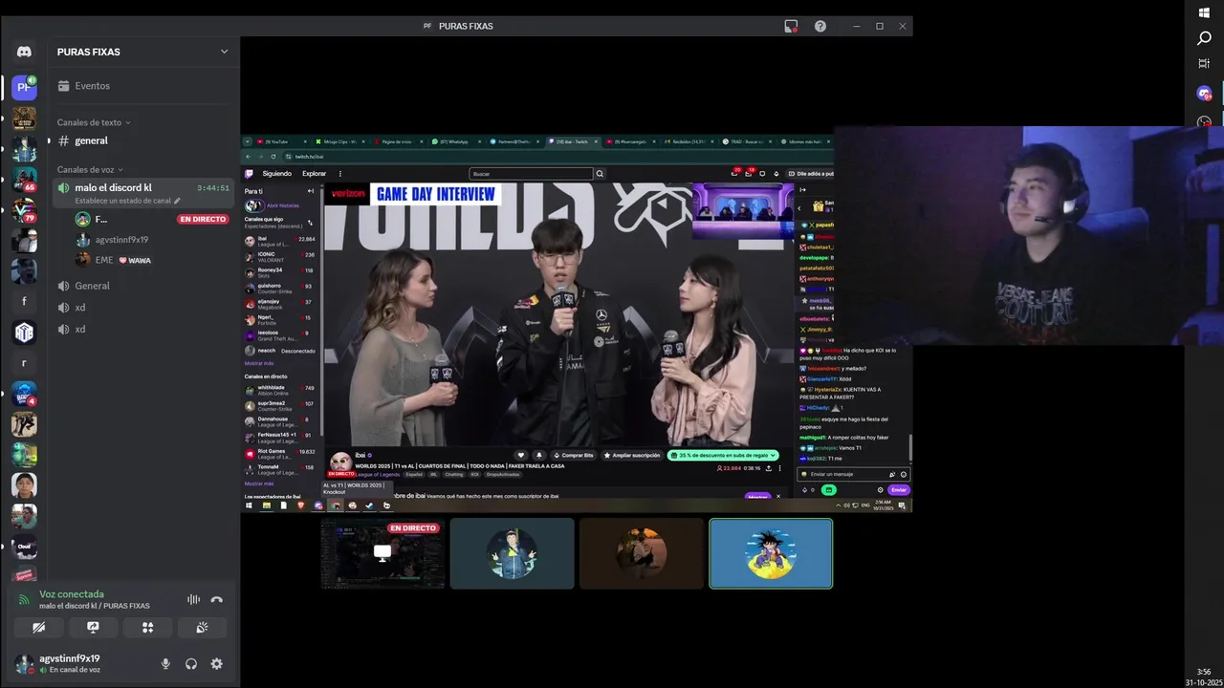Viewport: 1224px width, 688px height.
Task: Open Discord direct messages home
Action: click(24, 52)
